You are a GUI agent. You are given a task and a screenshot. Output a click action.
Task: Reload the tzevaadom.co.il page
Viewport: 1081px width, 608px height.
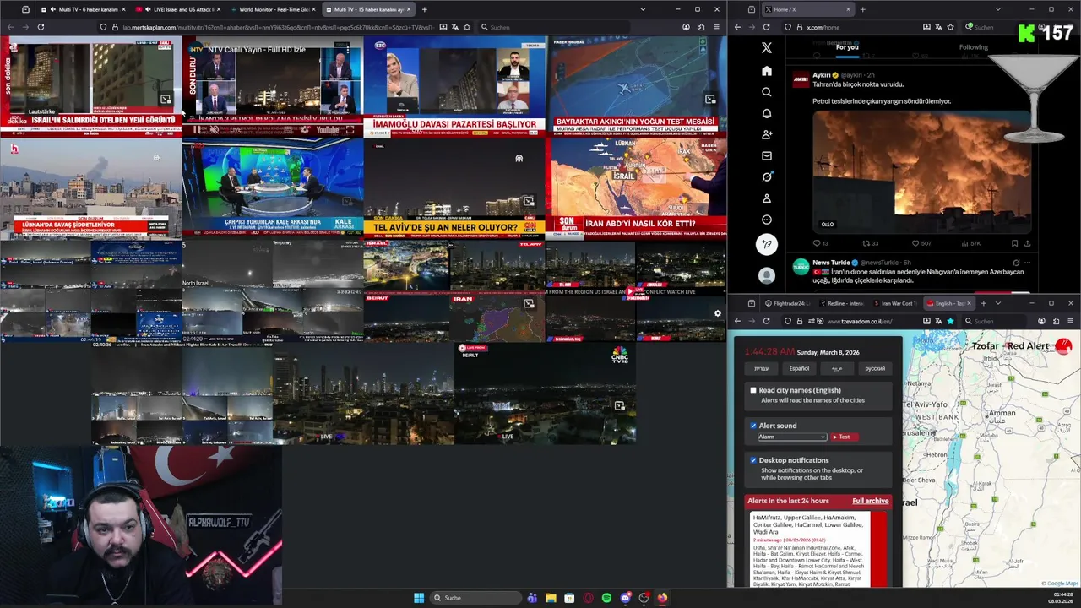(x=766, y=321)
